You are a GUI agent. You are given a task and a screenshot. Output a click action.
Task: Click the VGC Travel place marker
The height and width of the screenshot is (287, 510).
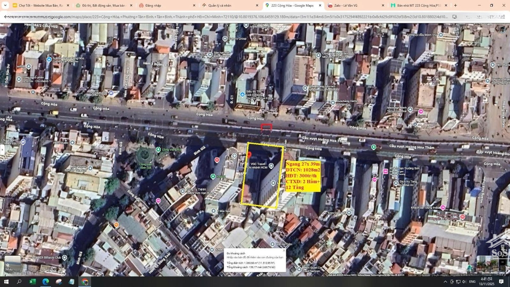point(271,166)
